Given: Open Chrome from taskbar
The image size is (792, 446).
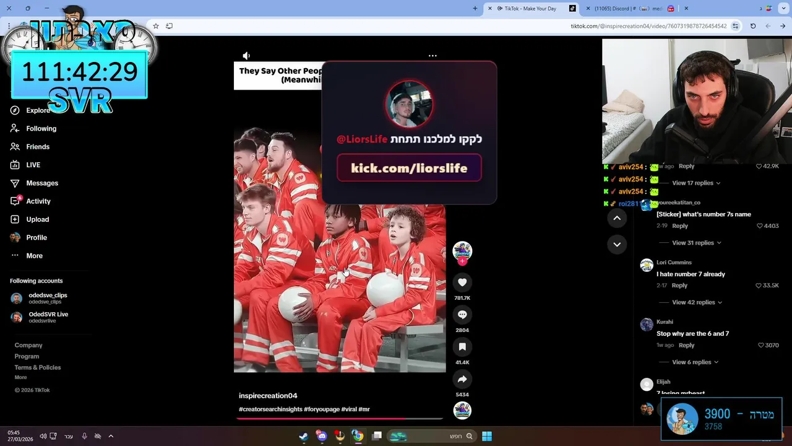Looking at the screenshot, I should (358, 436).
